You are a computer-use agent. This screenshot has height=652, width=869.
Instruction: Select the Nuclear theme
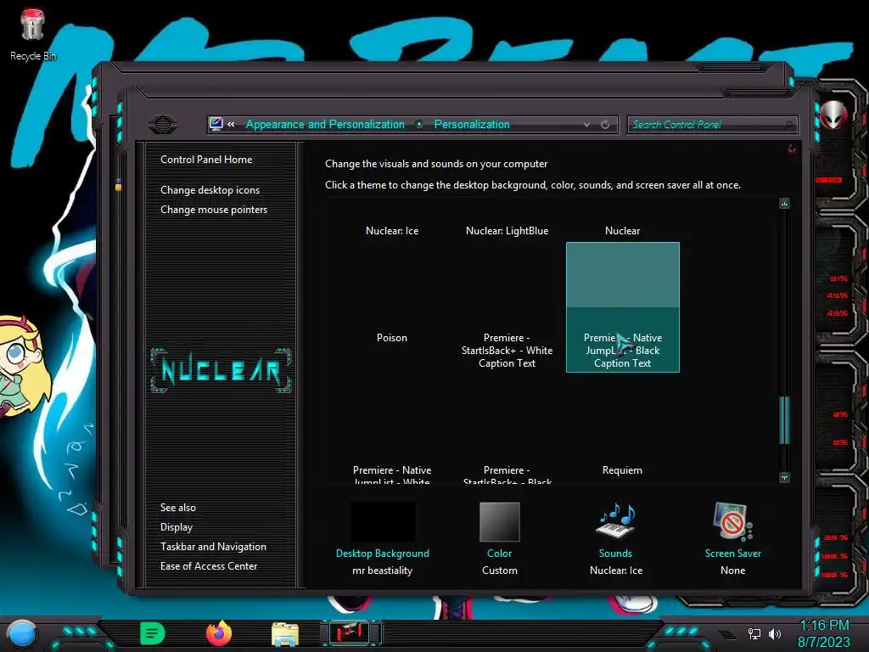[x=622, y=231]
